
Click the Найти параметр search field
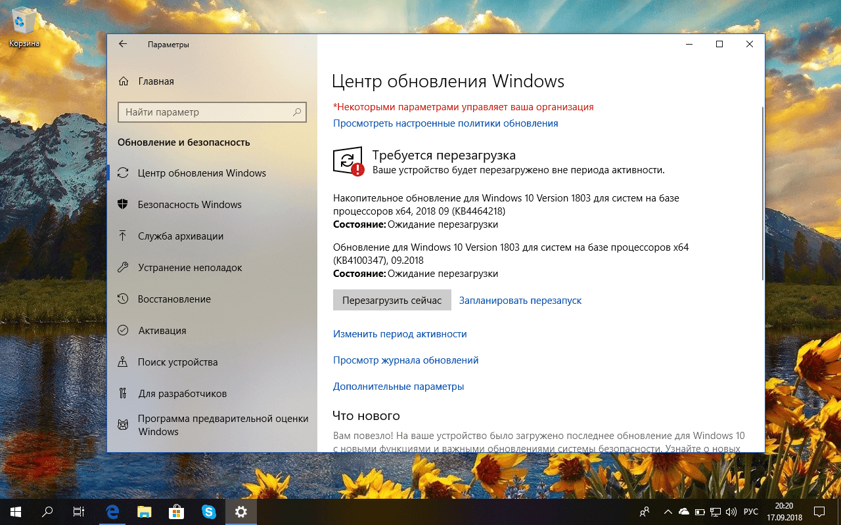[x=212, y=112]
